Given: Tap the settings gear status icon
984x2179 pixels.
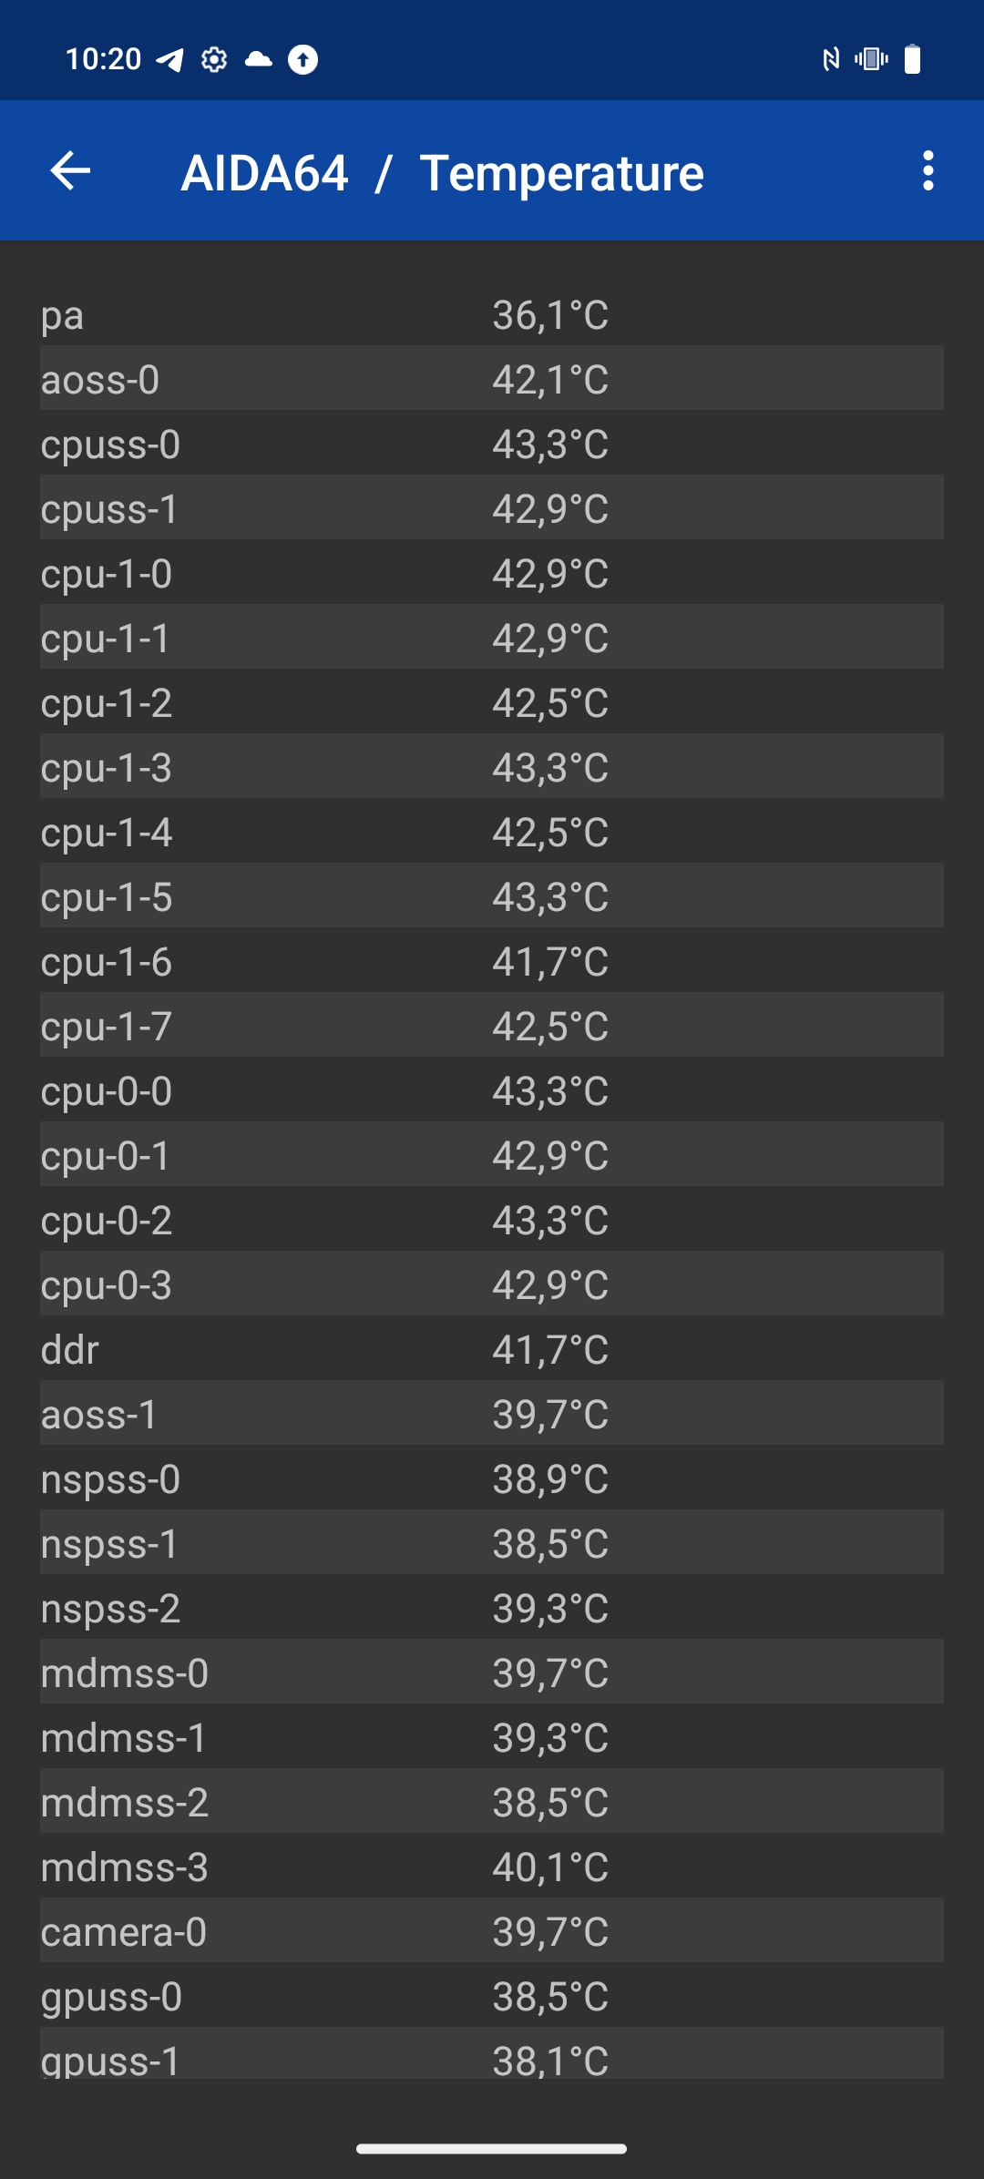Looking at the screenshot, I should (214, 60).
